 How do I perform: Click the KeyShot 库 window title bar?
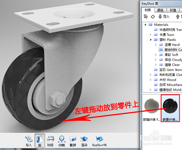[x=161, y=3]
